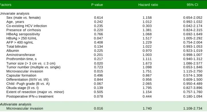Click 'Differentiation (III/IV vs. I/II)' label

(27, 80)
